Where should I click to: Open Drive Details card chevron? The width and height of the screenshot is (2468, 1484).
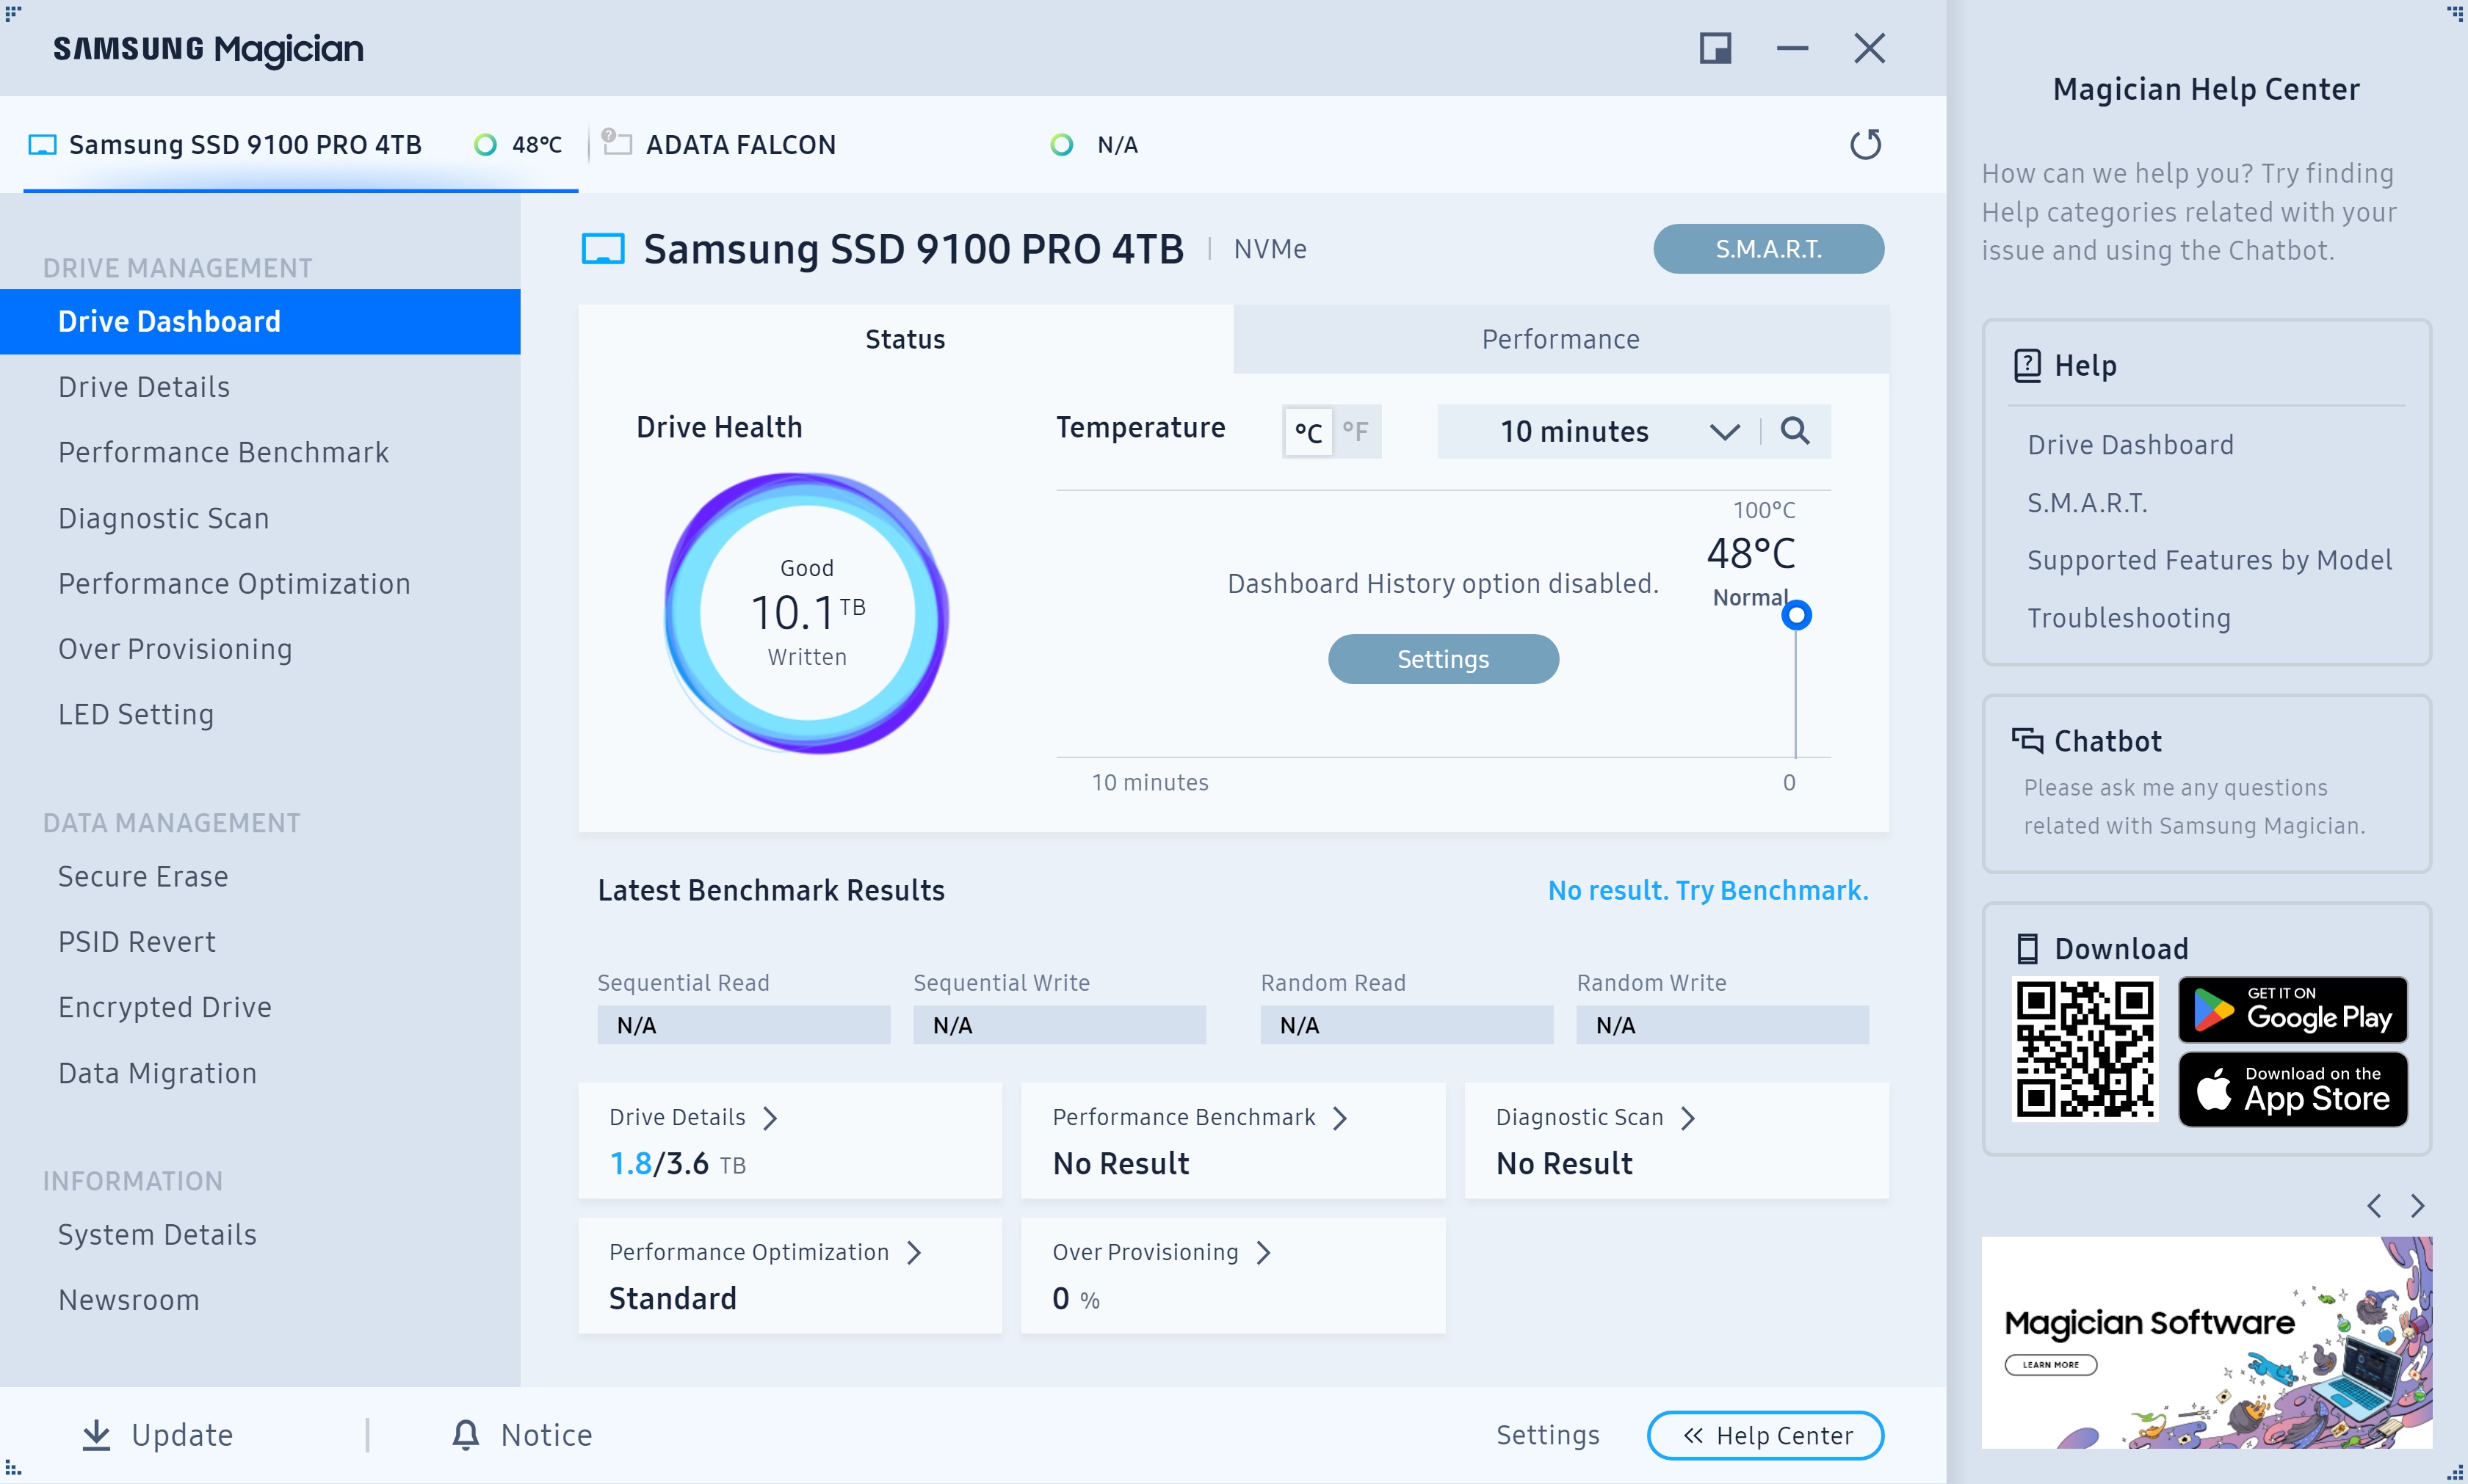click(770, 1118)
